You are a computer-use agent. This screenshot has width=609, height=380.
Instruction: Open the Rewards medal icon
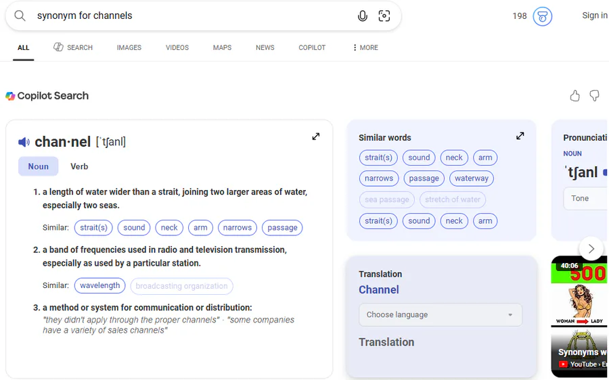(x=543, y=16)
